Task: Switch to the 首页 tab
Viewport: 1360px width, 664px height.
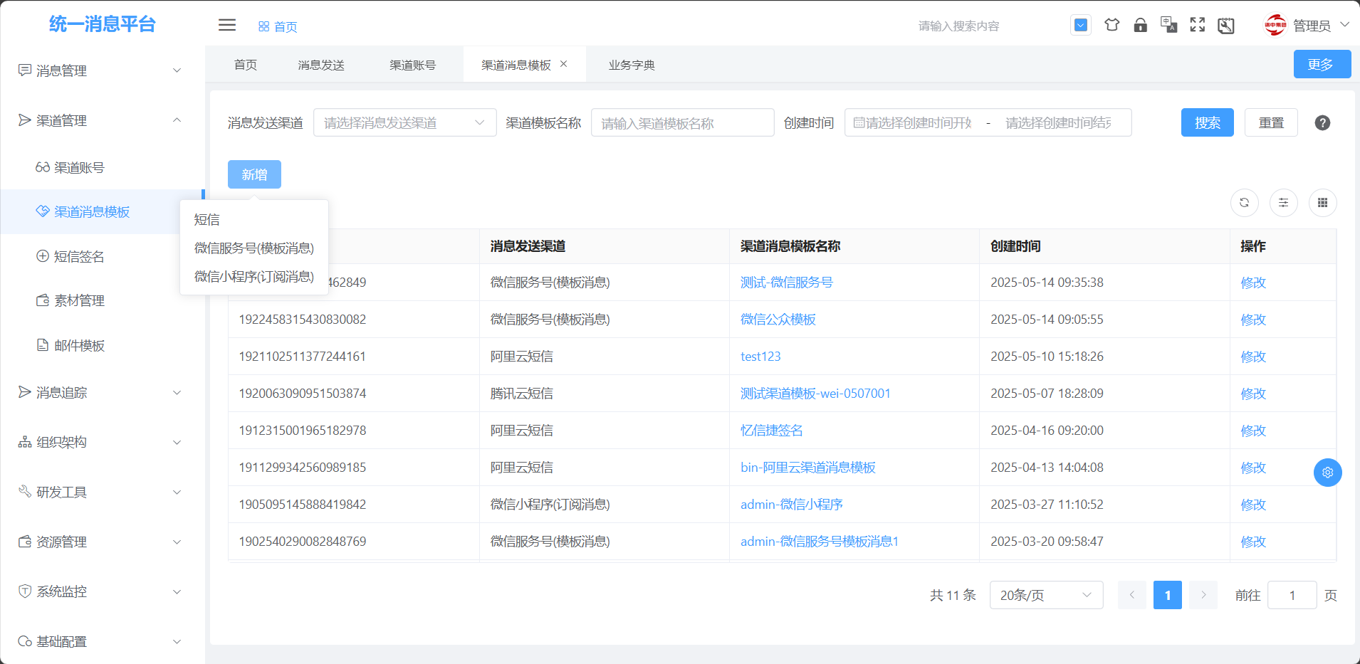Action: tap(246, 65)
